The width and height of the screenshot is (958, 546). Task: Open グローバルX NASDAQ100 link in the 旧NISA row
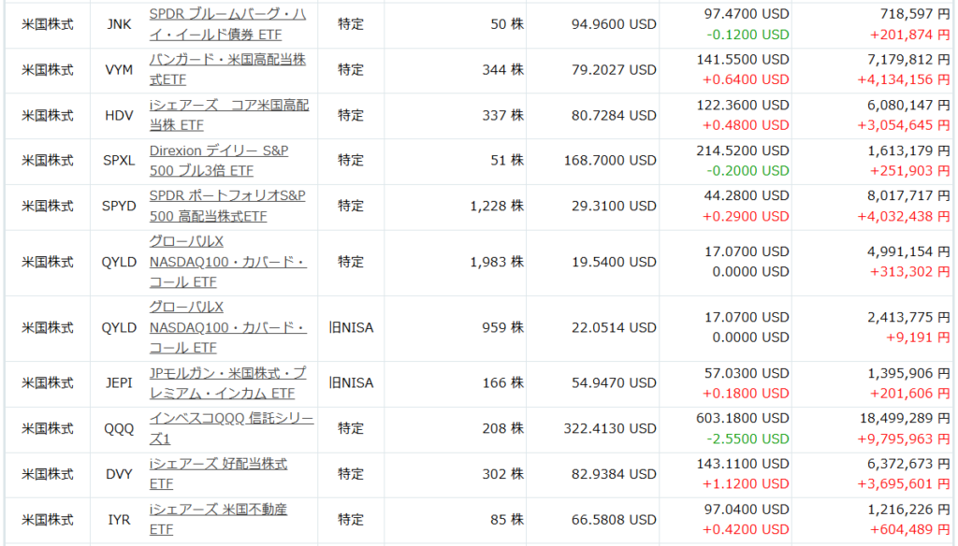coord(227,327)
